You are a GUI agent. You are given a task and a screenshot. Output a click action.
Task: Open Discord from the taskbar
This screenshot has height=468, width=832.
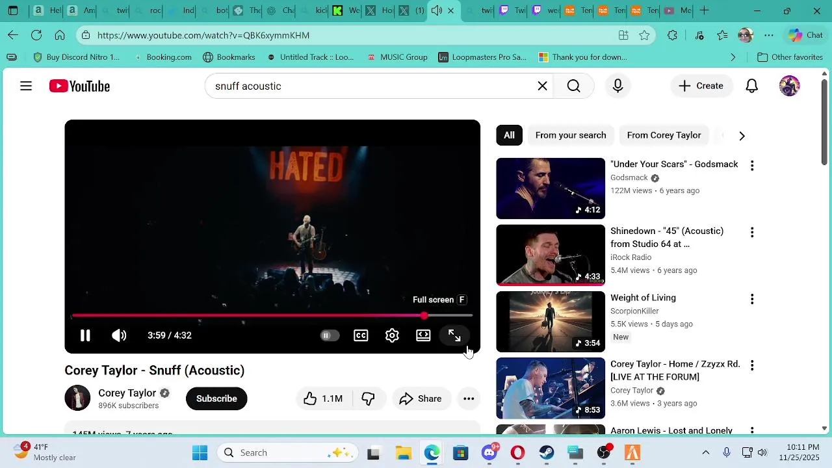click(x=489, y=452)
